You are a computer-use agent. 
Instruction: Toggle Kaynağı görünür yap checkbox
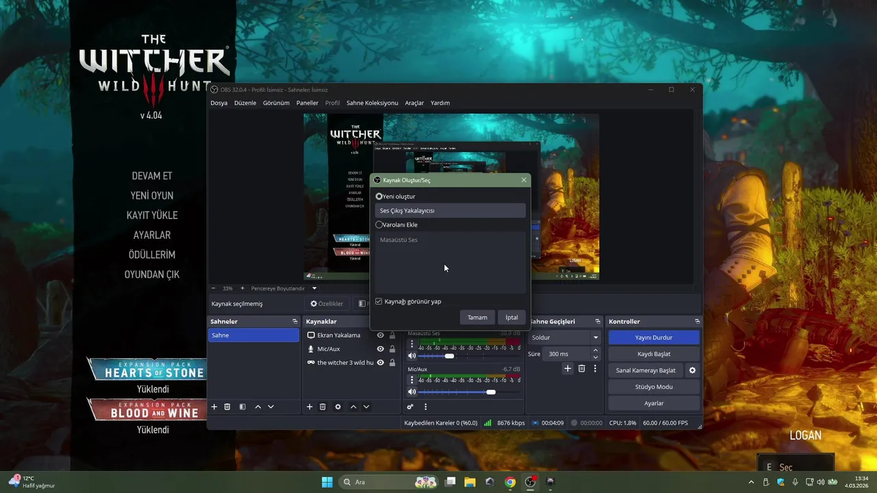pyautogui.click(x=378, y=301)
